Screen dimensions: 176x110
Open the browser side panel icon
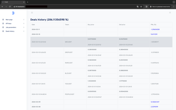tap(146, 7)
